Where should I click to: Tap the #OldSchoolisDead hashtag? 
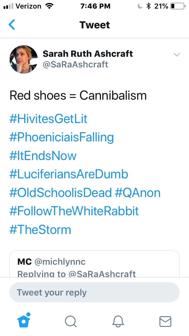(x=61, y=193)
